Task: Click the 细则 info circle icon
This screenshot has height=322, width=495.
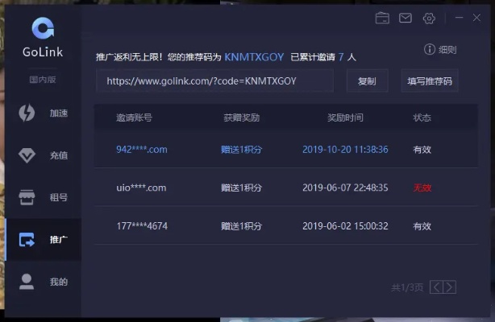Action: point(430,50)
